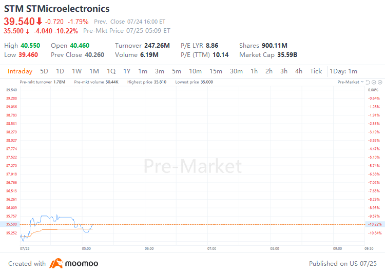Click the 35.500 price line label
The image size is (385, 274).
[x=10, y=224]
